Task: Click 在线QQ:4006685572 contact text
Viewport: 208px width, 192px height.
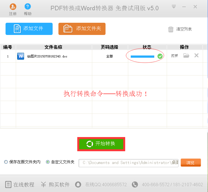Action: click(106, 185)
